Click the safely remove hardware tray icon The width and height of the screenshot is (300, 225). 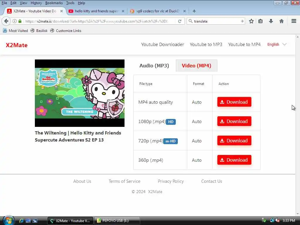click(264, 220)
